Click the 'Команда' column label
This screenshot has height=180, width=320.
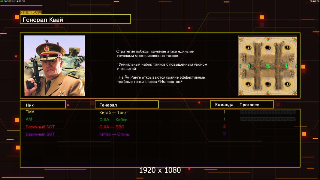[224, 105]
